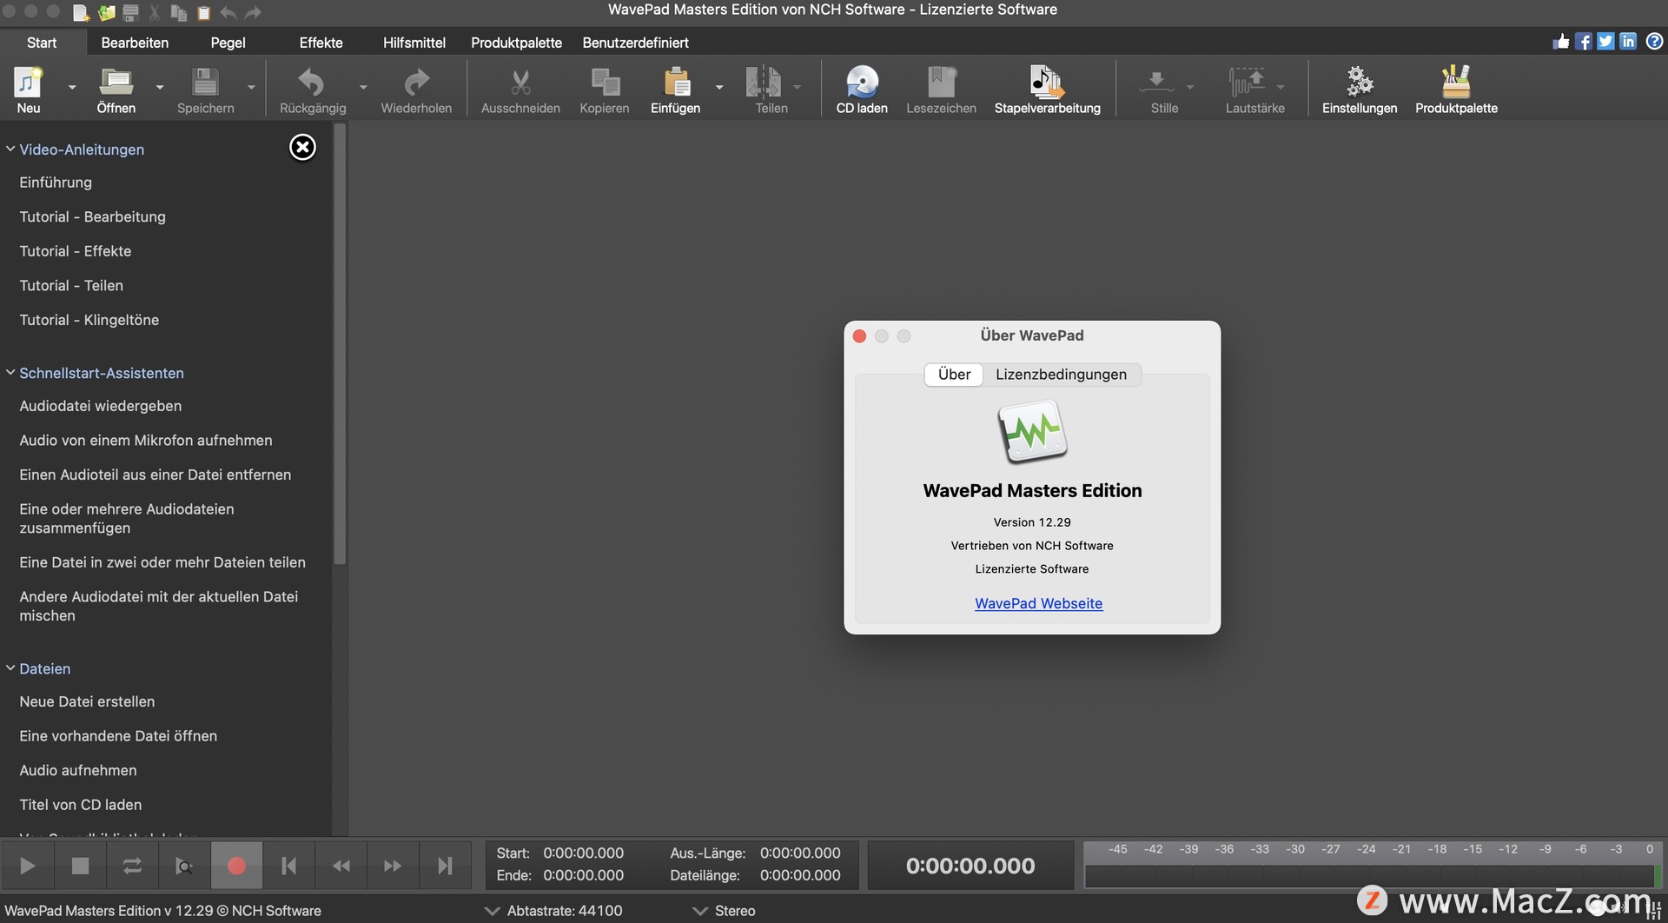Open Tutorial - Bearbeitung video
Image resolution: width=1668 pixels, height=923 pixels.
click(92, 216)
